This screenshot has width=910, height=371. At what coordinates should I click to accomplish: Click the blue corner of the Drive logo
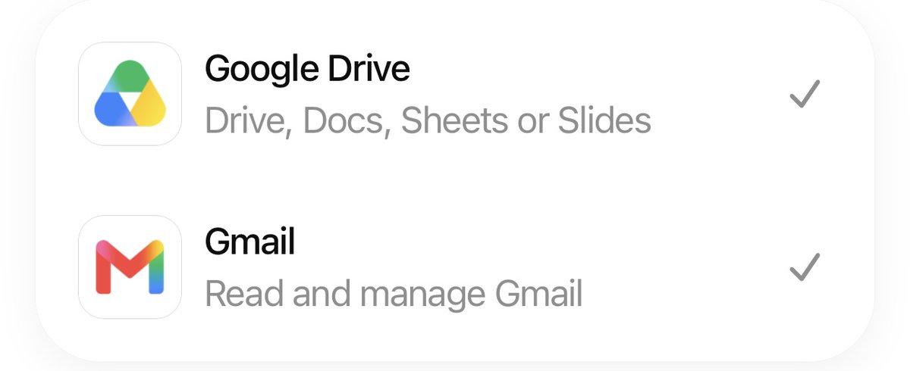pyautogui.click(x=107, y=111)
